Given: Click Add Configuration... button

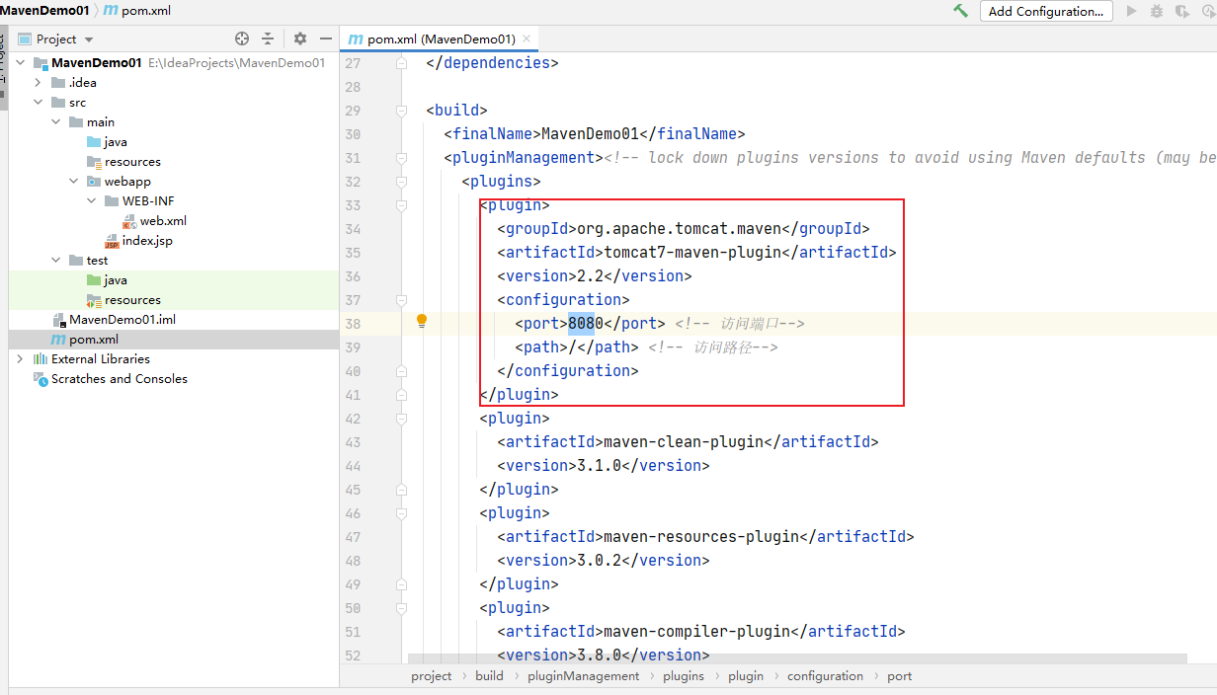Looking at the screenshot, I should (x=1046, y=11).
